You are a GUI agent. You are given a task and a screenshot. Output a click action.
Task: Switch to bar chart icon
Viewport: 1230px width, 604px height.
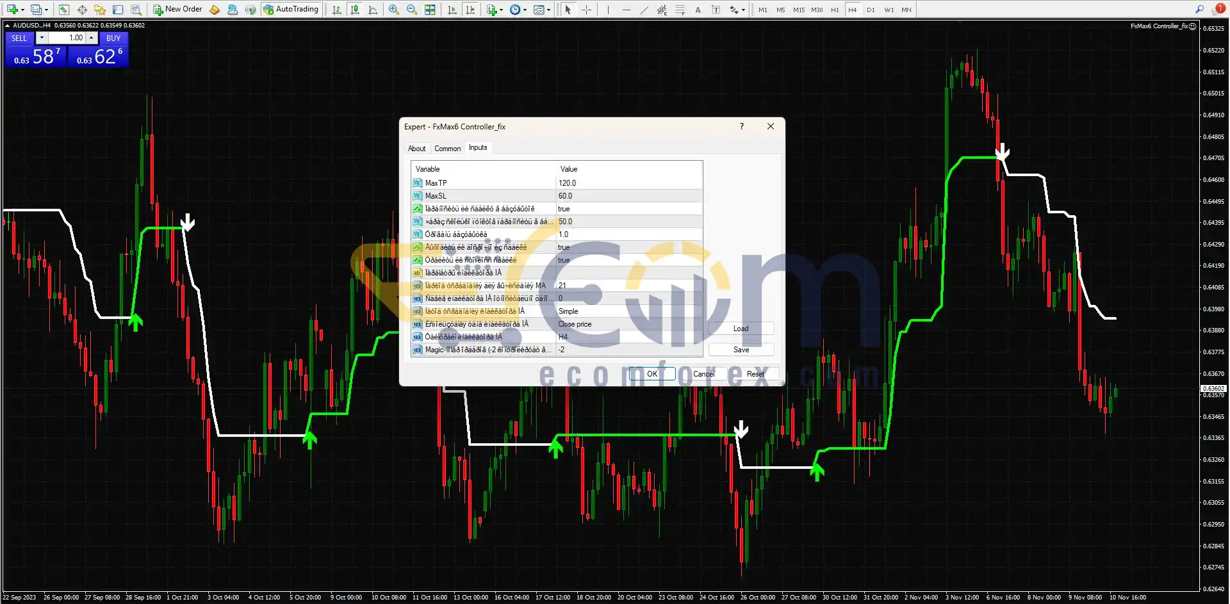click(337, 10)
